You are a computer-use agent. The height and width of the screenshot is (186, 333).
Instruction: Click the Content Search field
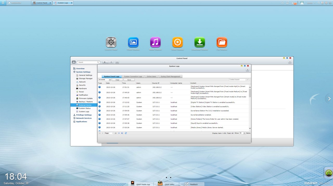point(237,80)
